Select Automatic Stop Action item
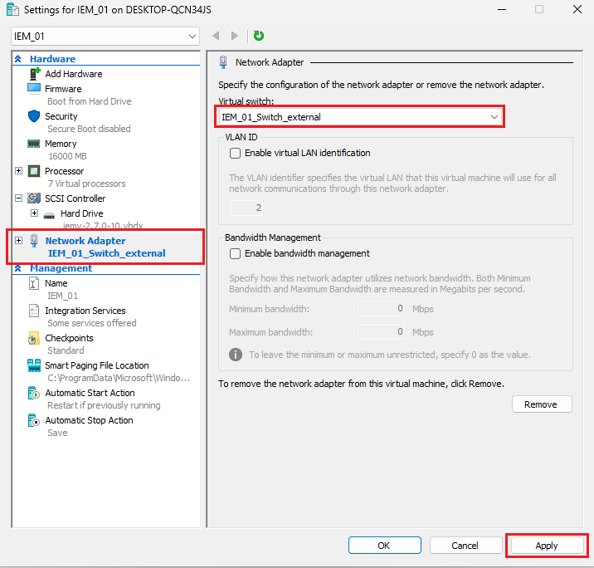The height and width of the screenshot is (568, 594). click(89, 420)
